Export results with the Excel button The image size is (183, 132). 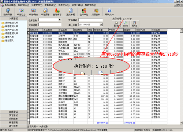pos(126,24)
